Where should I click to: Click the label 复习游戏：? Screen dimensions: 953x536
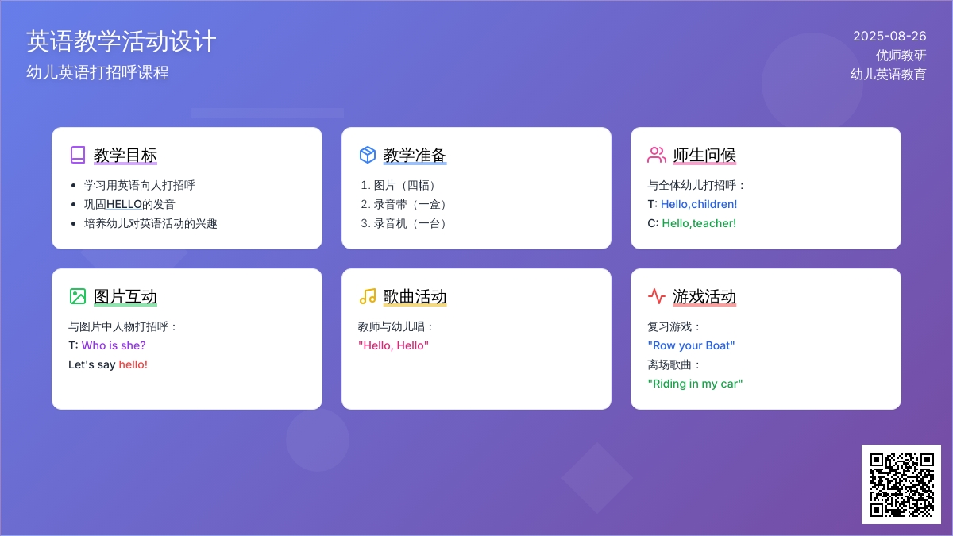coord(675,326)
